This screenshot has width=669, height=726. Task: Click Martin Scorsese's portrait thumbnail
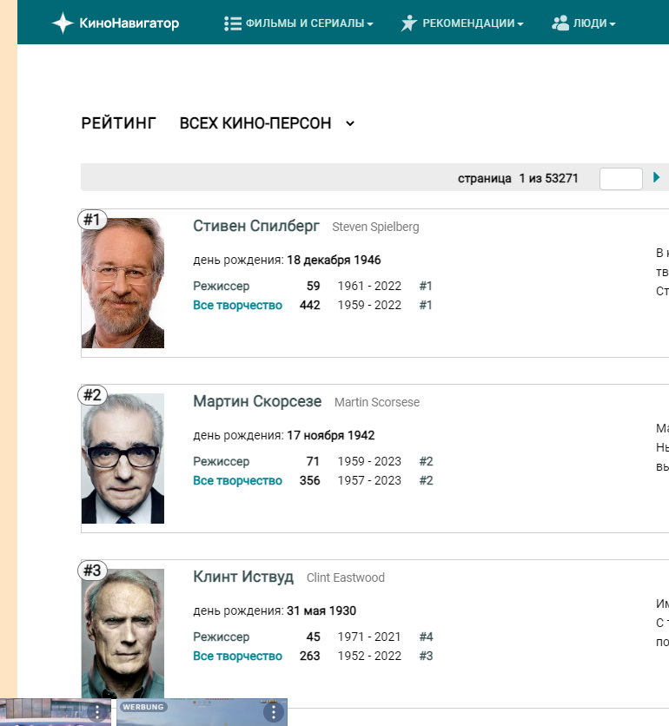123,459
